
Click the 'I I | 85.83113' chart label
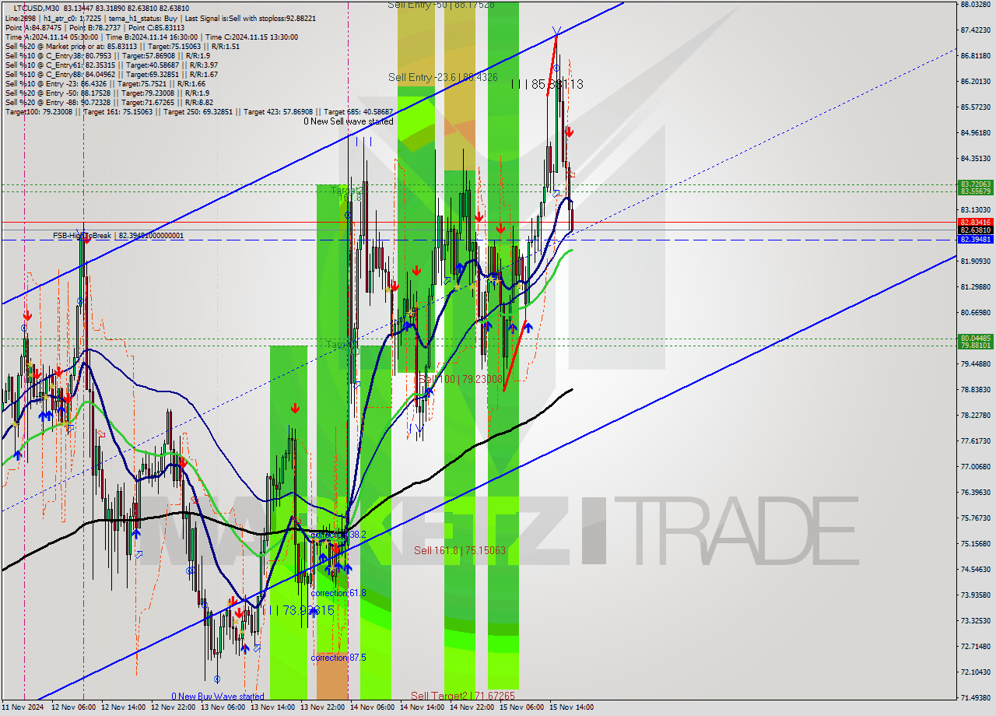(x=547, y=84)
